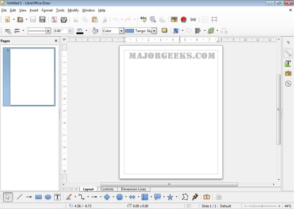Expand the Callouts dropdown arrow
The image size is (294, 209).
(164, 197)
